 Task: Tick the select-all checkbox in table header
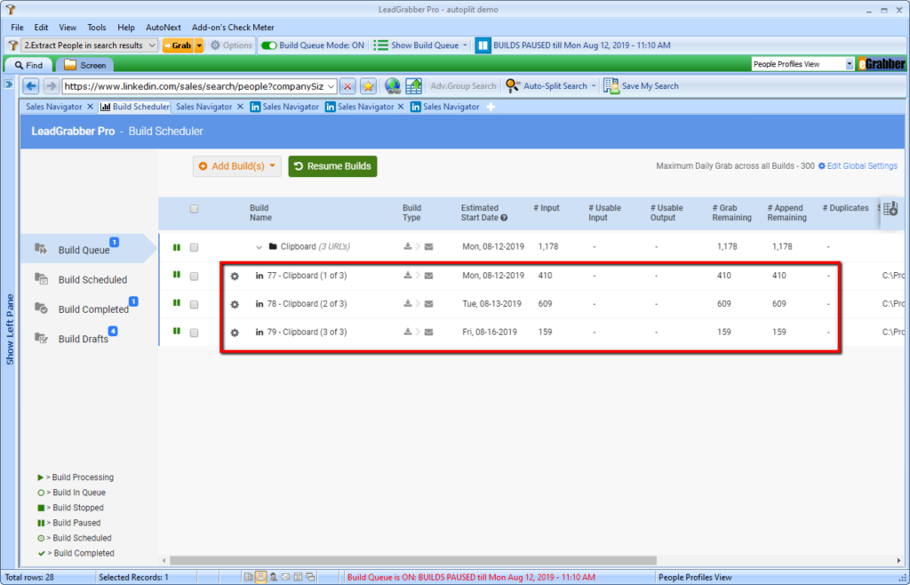[x=195, y=209]
